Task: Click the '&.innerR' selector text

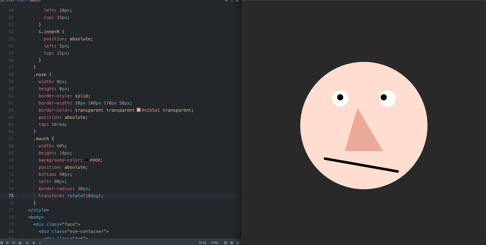Action: tap(49, 32)
